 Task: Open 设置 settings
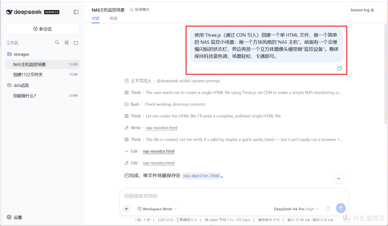[15, 217]
